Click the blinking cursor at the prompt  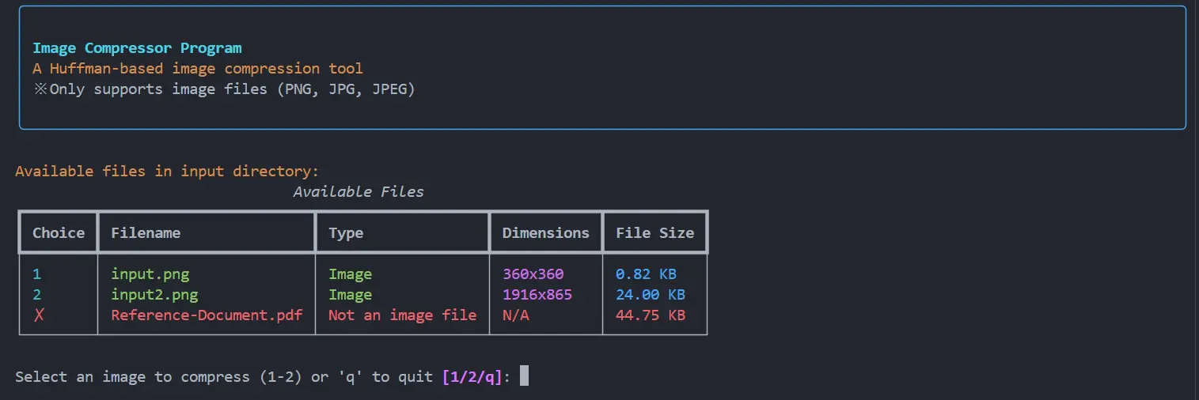(524, 376)
